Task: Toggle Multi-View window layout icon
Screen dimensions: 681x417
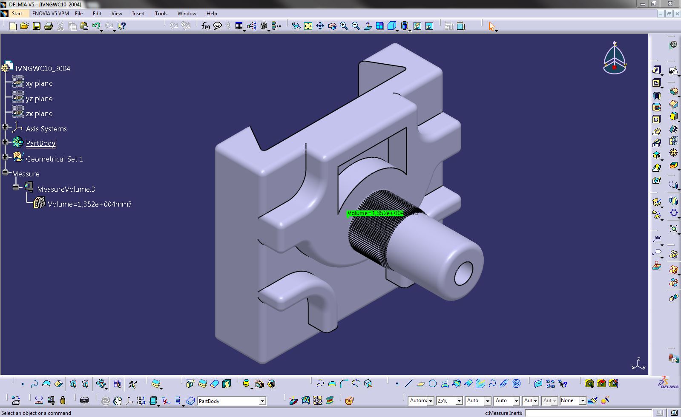Action: tap(379, 26)
